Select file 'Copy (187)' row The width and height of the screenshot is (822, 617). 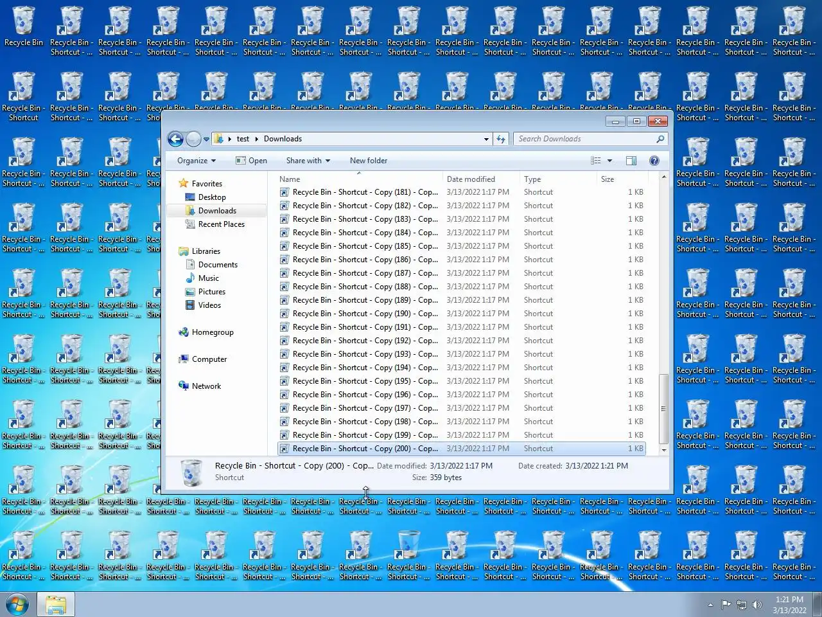pyautogui.click(x=461, y=273)
